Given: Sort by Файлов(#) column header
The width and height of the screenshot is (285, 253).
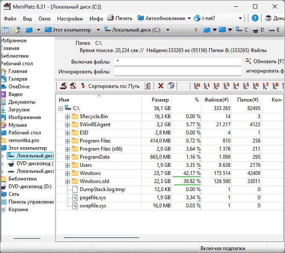Looking at the screenshot, I should [216, 100].
